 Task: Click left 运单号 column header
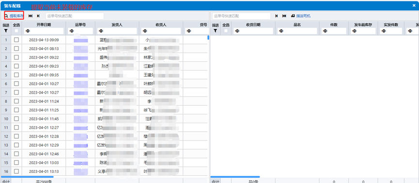coord(80,25)
